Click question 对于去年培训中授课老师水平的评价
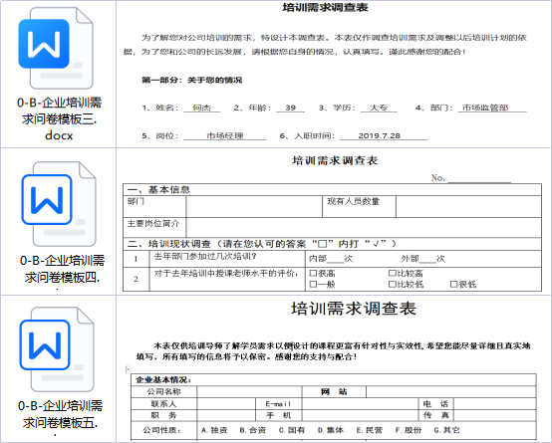The height and width of the screenshot is (443, 552). [226, 274]
